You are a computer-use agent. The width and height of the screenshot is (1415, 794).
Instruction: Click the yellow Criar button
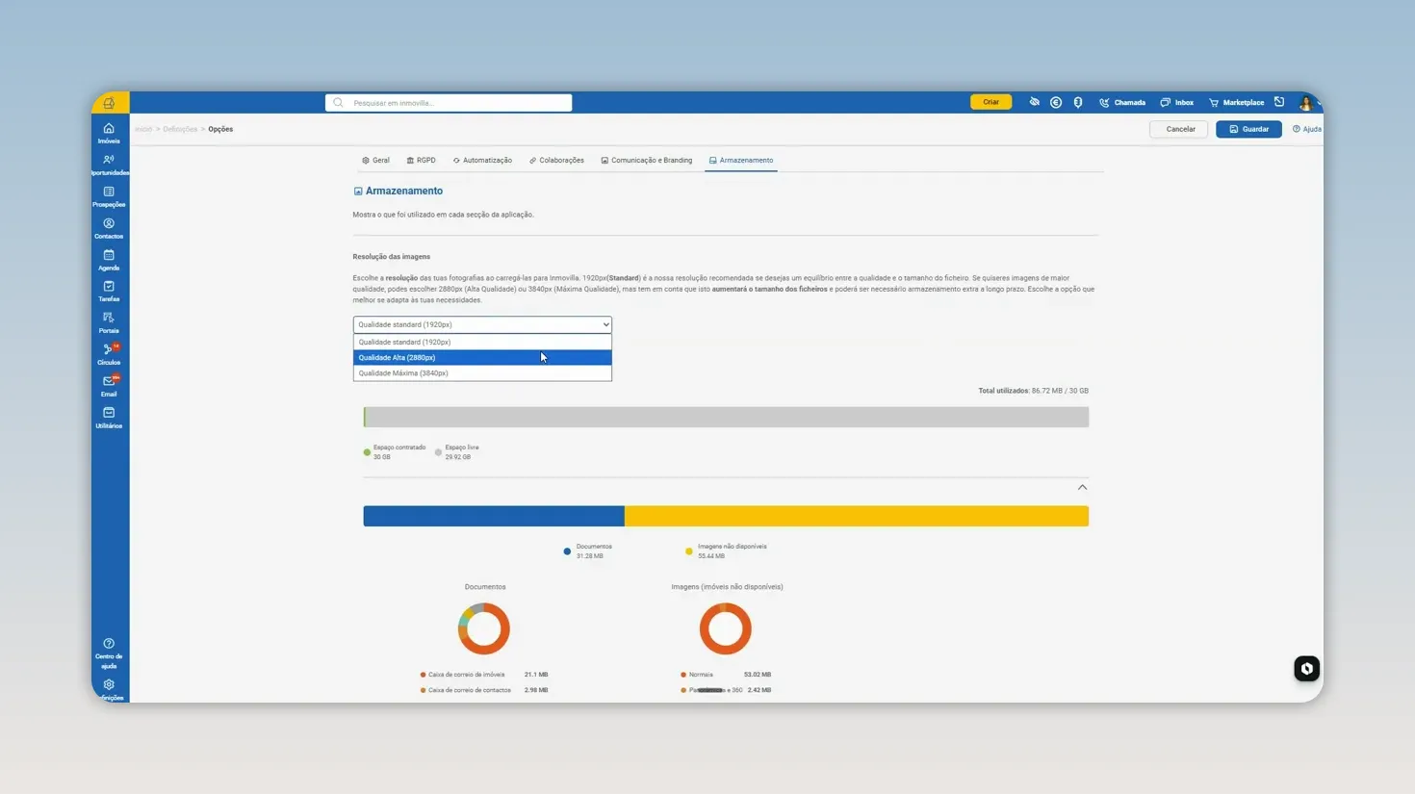tap(990, 102)
